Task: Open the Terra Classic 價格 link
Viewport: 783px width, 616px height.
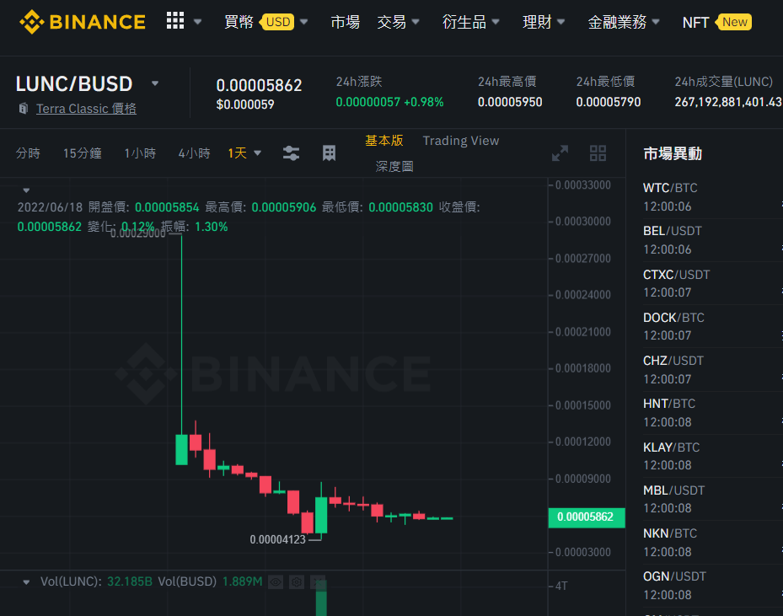Action: (x=86, y=109)
